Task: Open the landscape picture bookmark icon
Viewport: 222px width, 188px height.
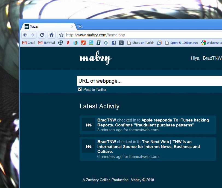Action: [91, 43]
